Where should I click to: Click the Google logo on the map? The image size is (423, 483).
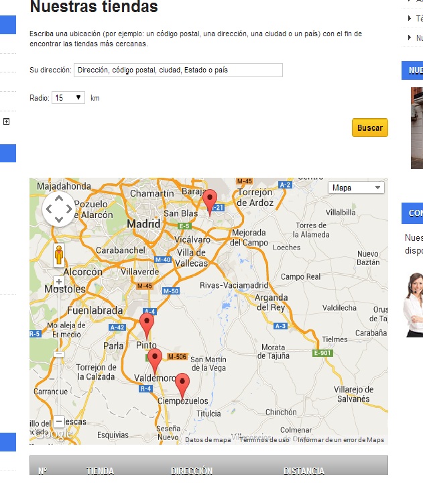tap(53, 434)
